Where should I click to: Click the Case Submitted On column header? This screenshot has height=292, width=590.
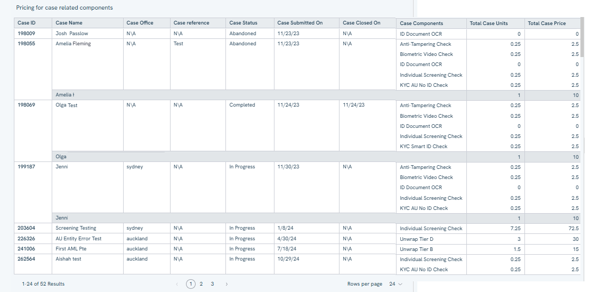coord(306,23)
